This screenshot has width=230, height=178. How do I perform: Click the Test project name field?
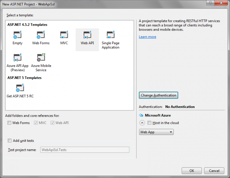point(85,150)
